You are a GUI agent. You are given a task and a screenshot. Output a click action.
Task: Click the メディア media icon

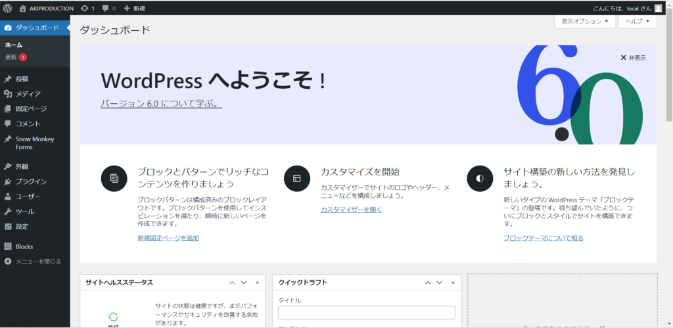click(8, 94)
